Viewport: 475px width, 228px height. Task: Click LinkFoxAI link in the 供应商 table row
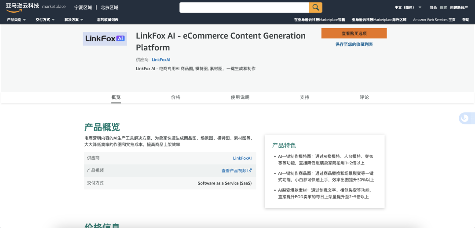[x=242, y=158]
